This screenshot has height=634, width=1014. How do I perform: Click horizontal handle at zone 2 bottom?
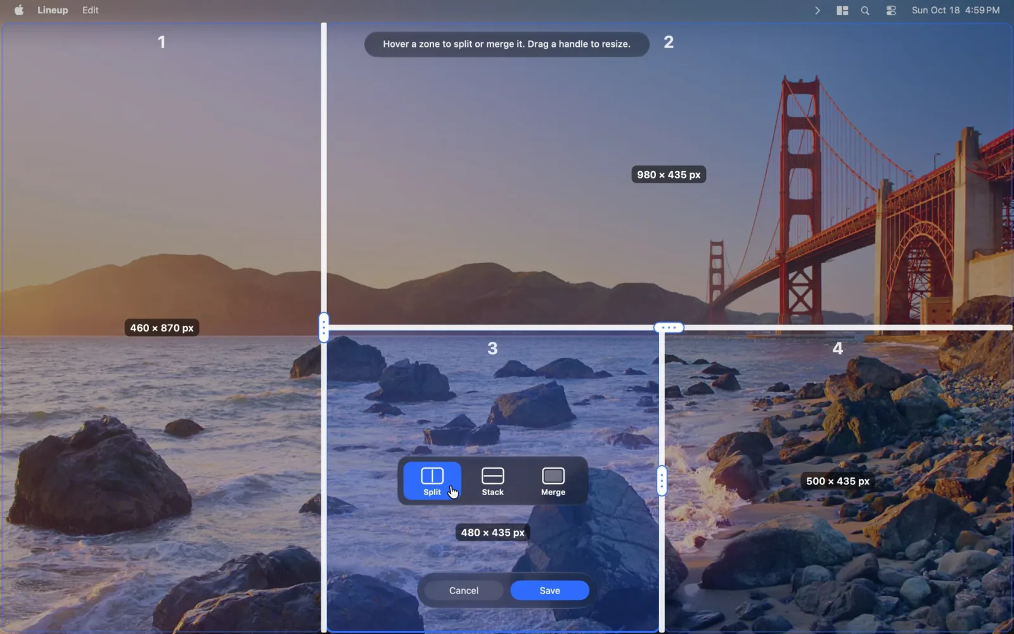[x=669, y=328]
